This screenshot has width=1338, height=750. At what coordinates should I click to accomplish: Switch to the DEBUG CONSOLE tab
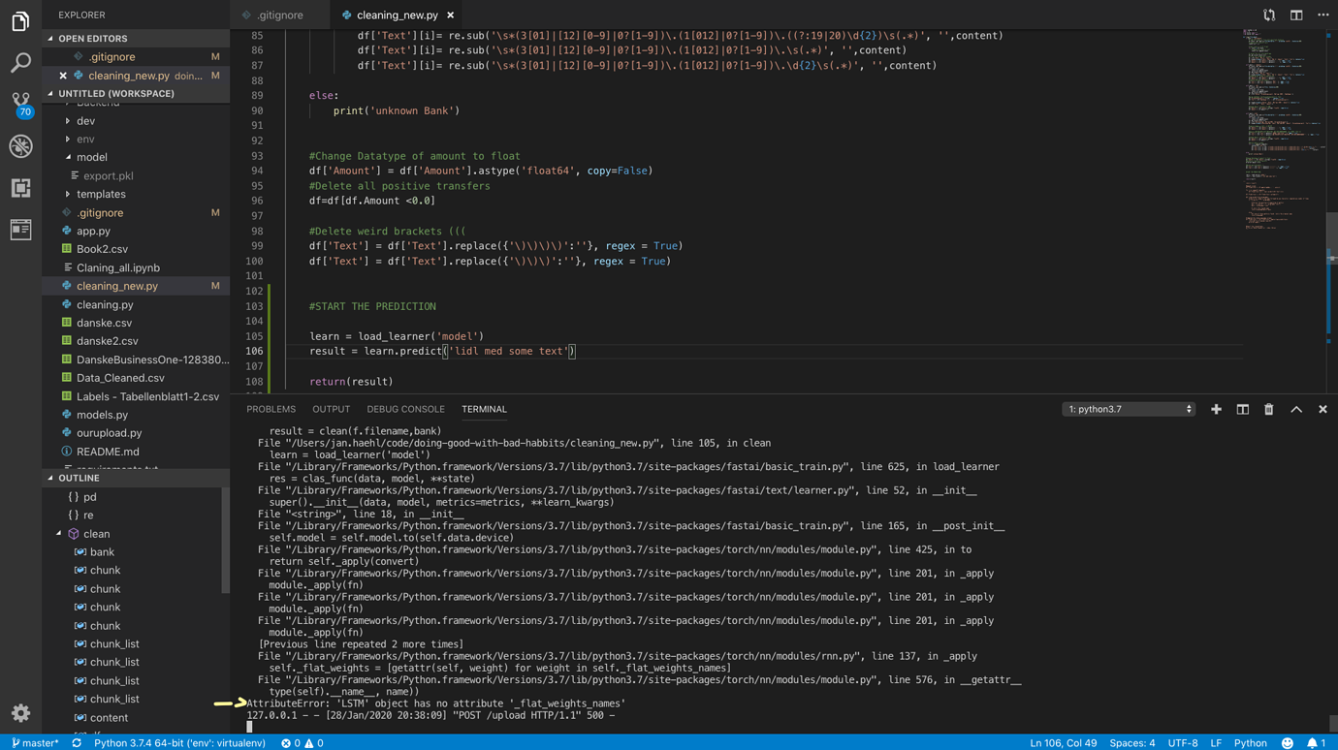tap(405, 409)
